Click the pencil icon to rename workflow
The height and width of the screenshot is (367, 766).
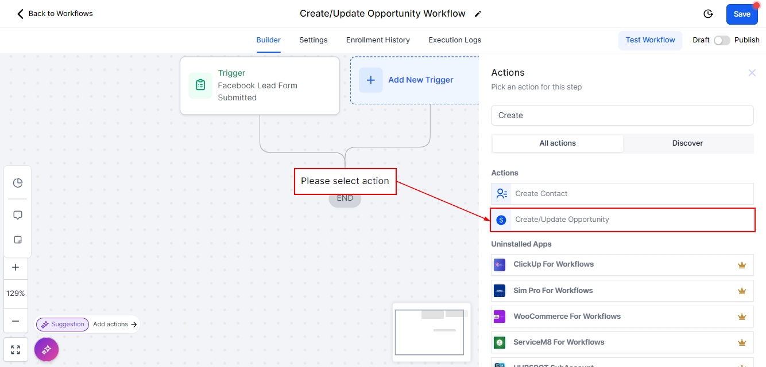pos(478,14)
